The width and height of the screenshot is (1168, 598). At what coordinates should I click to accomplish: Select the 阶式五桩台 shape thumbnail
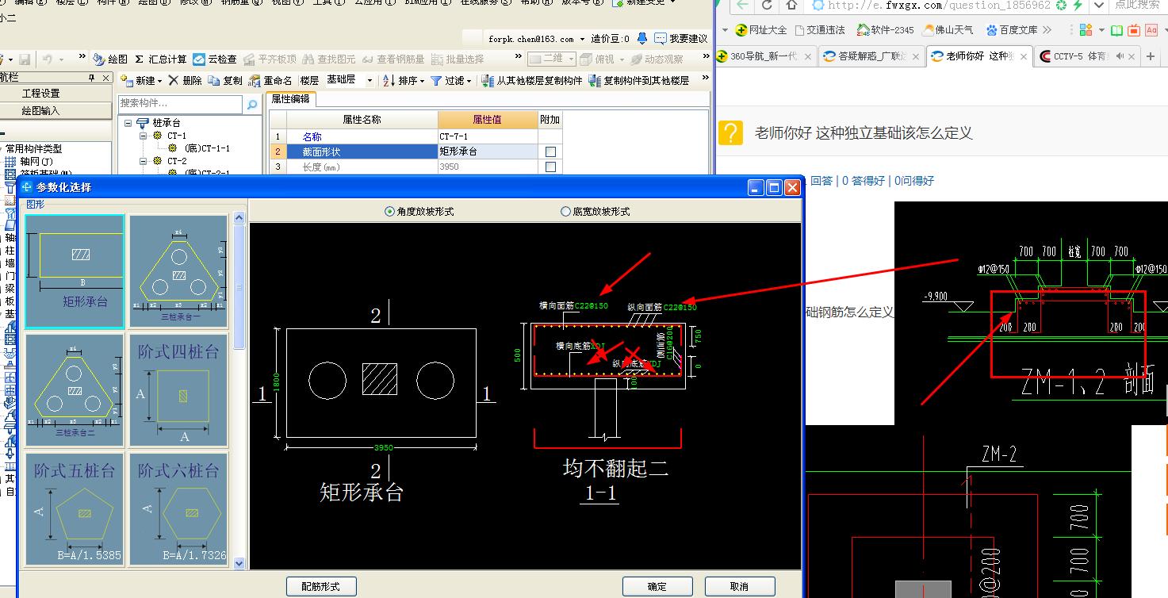[75, 509]
